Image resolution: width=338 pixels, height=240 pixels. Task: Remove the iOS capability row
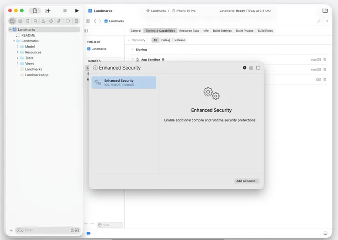(x=325, y=80)
